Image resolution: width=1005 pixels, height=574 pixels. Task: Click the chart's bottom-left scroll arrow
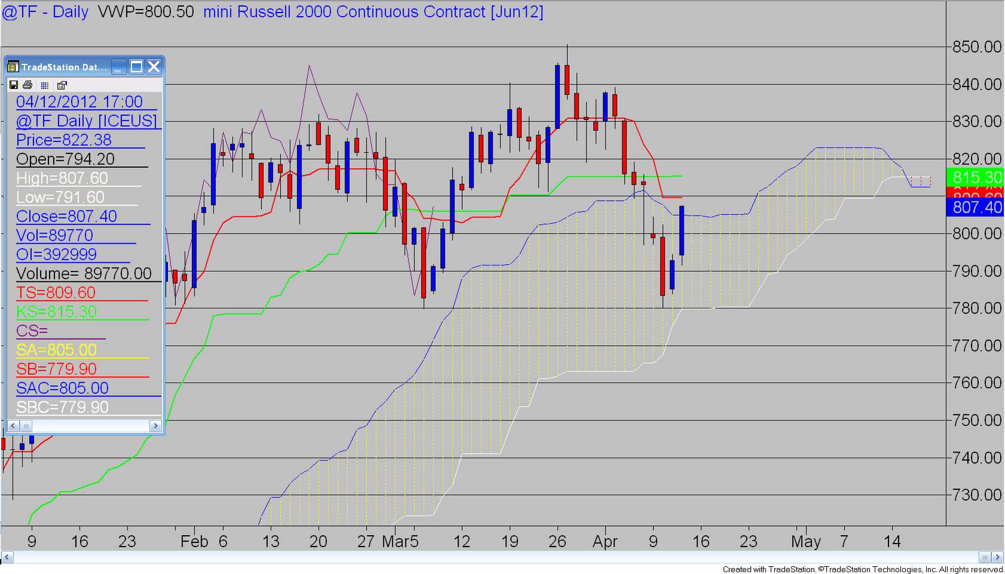7,557
